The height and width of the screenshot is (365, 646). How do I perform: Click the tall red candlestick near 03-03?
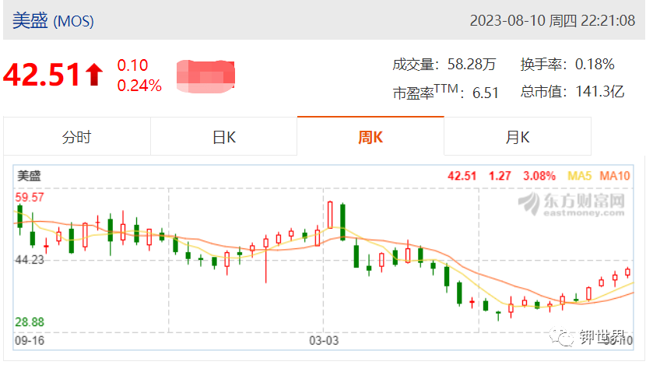(330, 215)
